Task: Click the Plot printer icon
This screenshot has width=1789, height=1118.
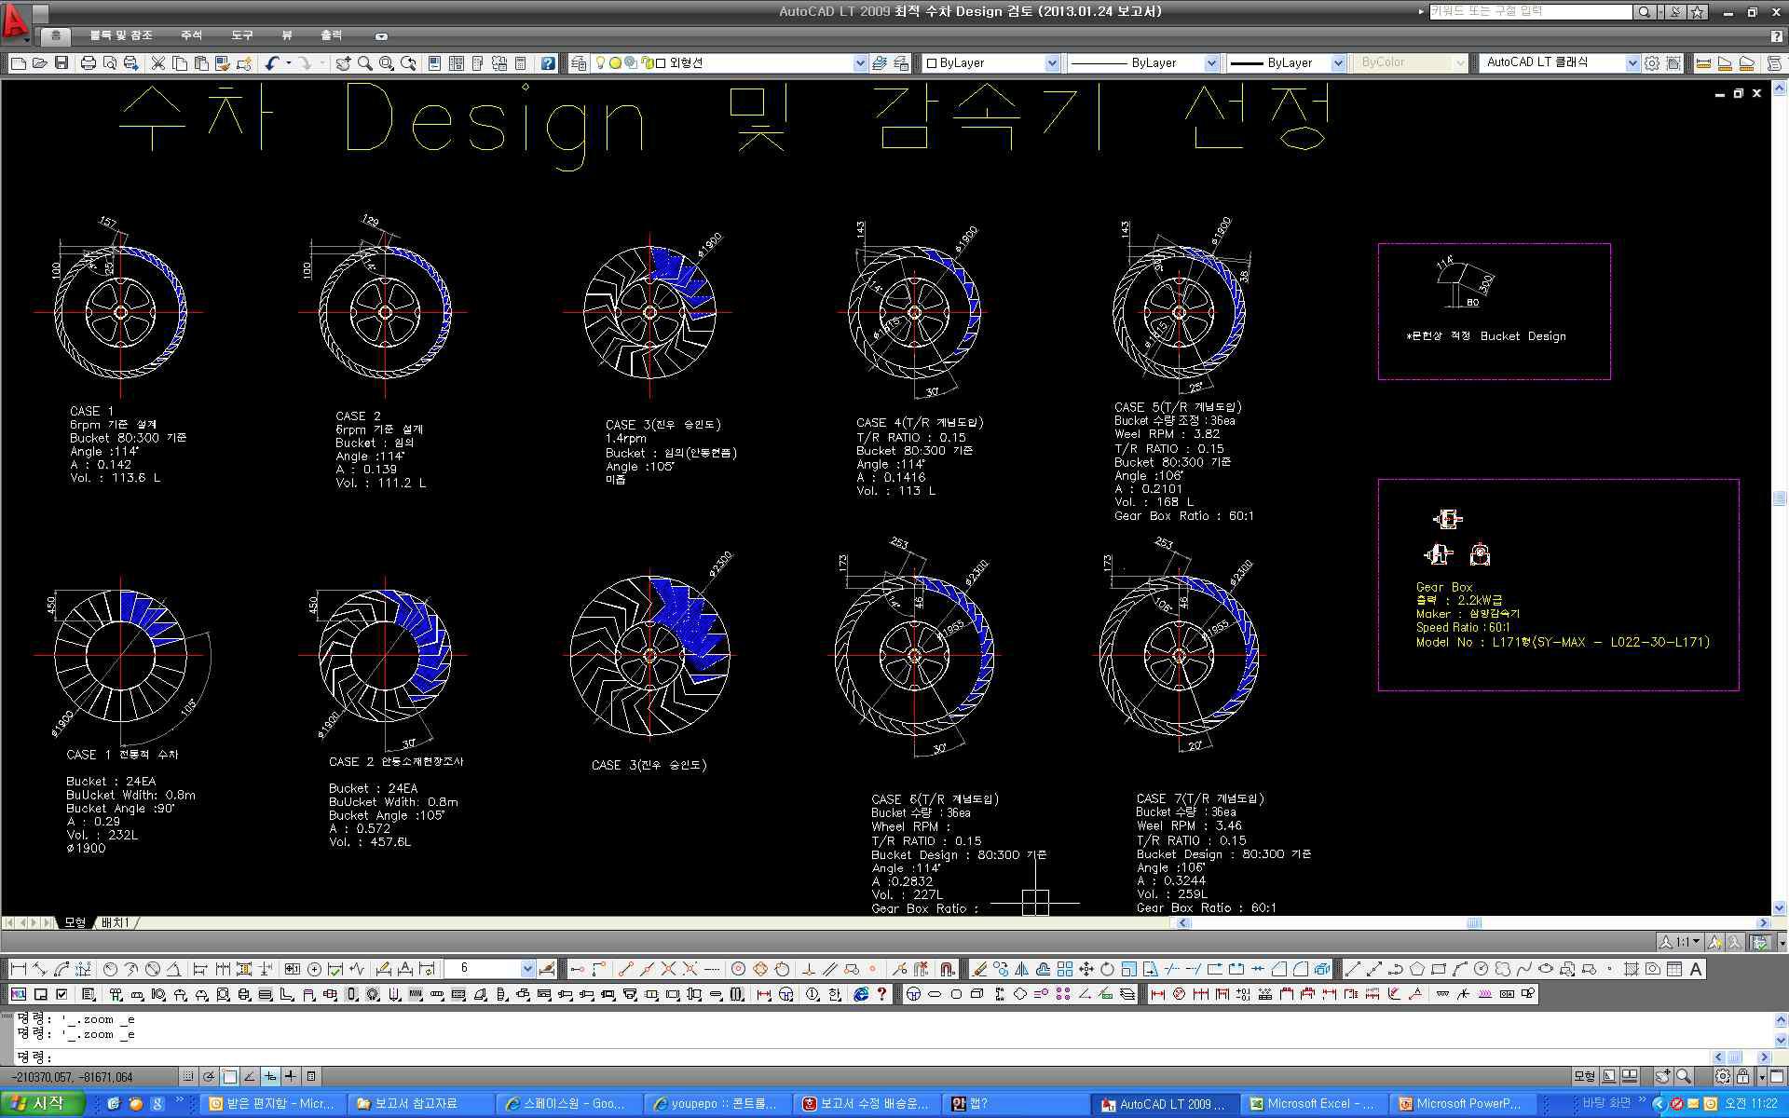Action: click(89, 63)
